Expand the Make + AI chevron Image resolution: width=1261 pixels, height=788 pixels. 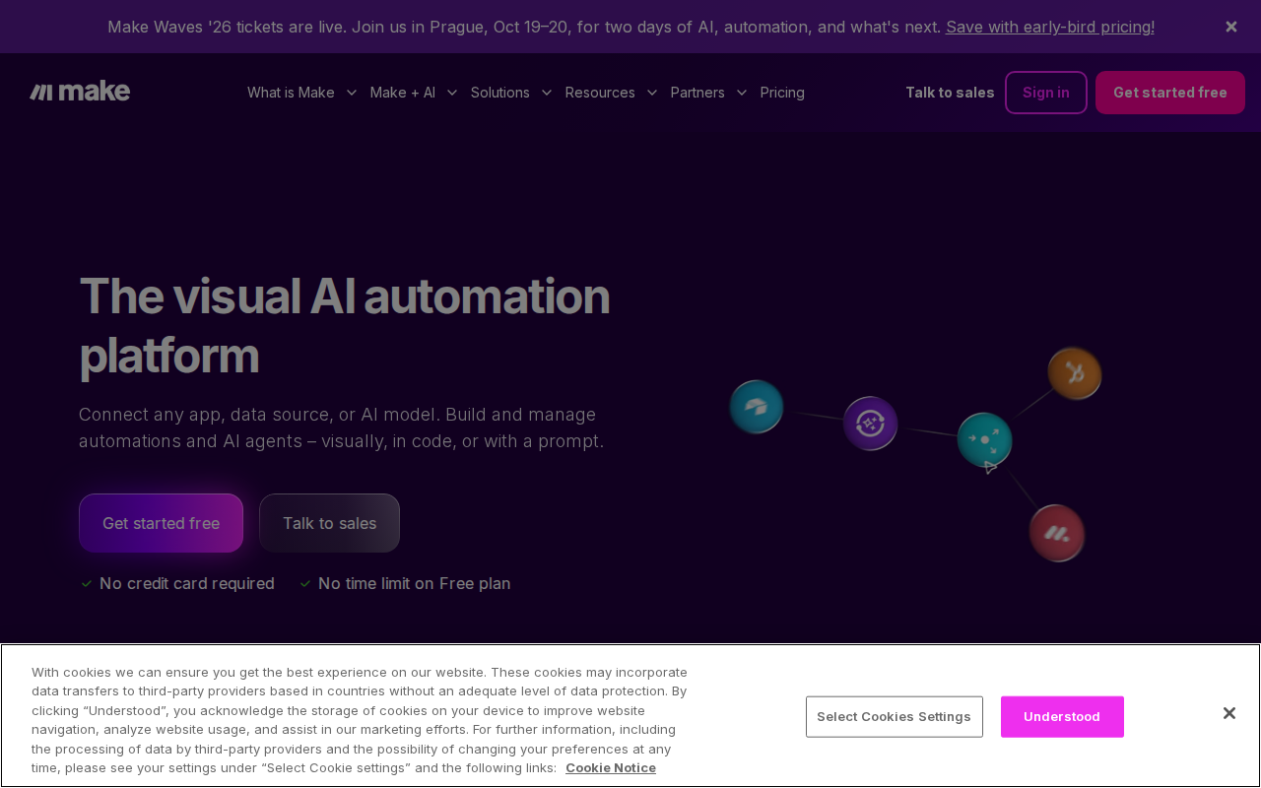click(x=452, y=93)
